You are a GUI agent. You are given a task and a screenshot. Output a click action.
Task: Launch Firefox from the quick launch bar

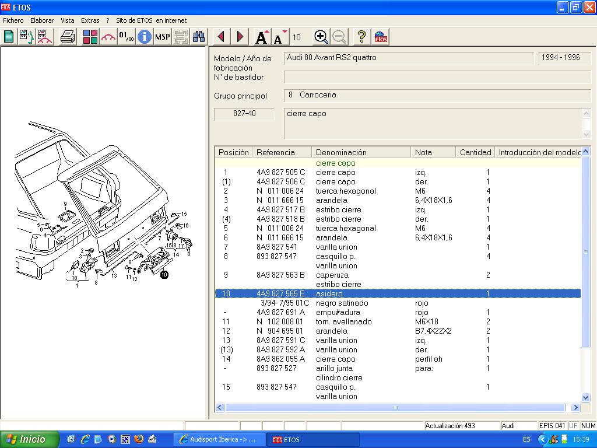(x=139, y=439)
